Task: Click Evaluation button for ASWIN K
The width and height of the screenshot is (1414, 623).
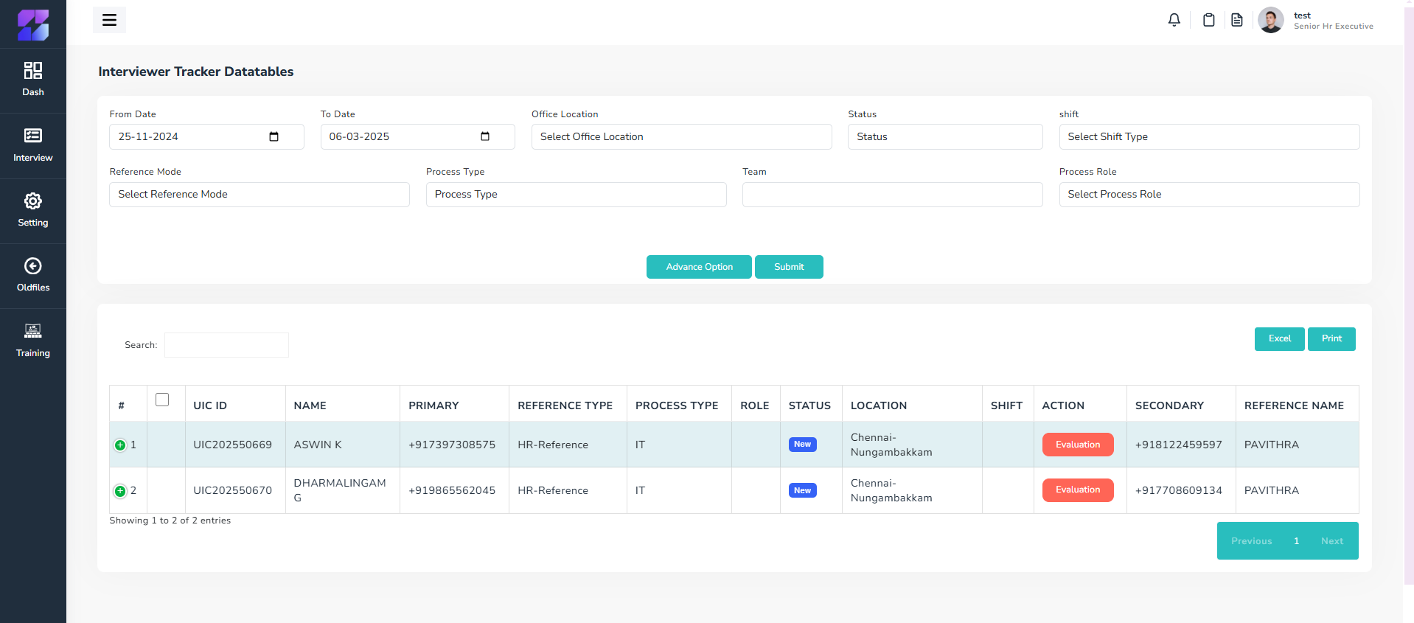Action: pos(1077,445)
